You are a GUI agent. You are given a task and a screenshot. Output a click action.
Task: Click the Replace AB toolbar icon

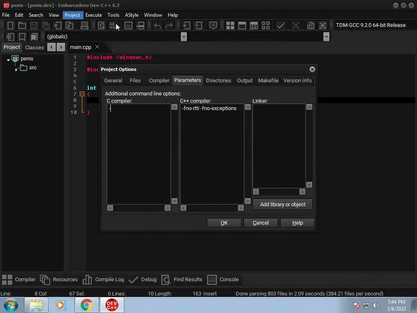[x=113, y=26]
